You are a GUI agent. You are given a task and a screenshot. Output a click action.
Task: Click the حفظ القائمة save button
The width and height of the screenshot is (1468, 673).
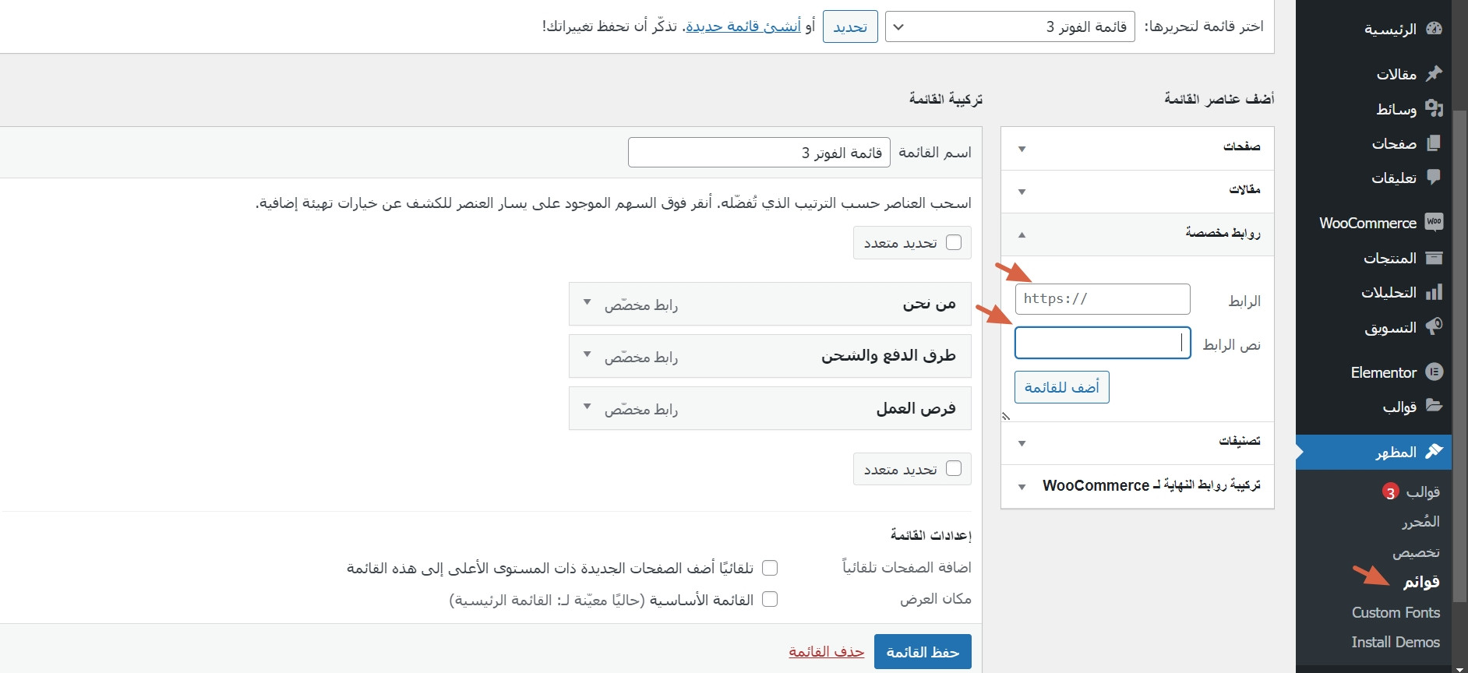pyautogui.click(x=923, y=652)
